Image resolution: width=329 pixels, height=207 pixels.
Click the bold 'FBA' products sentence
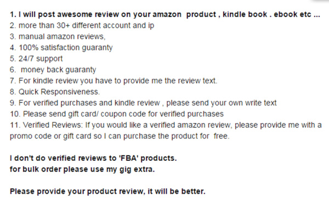tap(93, 158)
